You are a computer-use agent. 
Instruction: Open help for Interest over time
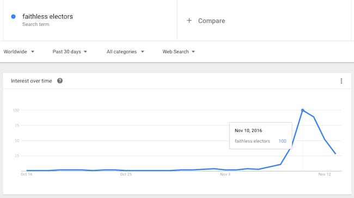click(x=60, y=81)
